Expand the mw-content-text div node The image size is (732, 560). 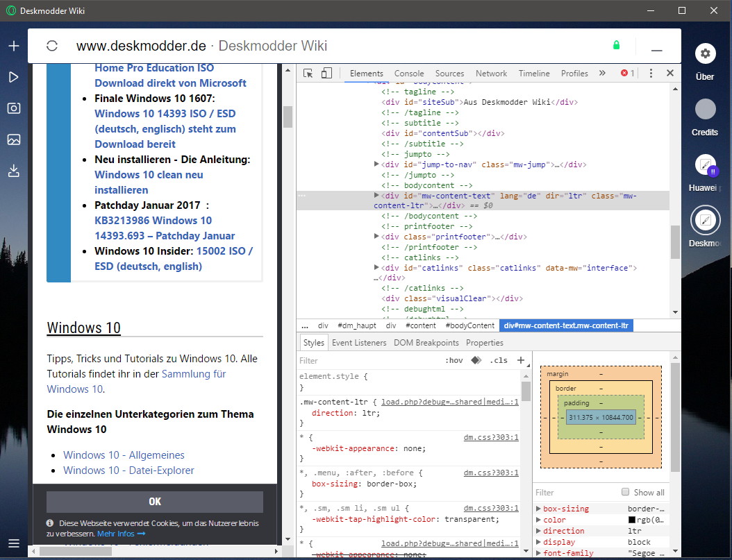tap(376, 196)
